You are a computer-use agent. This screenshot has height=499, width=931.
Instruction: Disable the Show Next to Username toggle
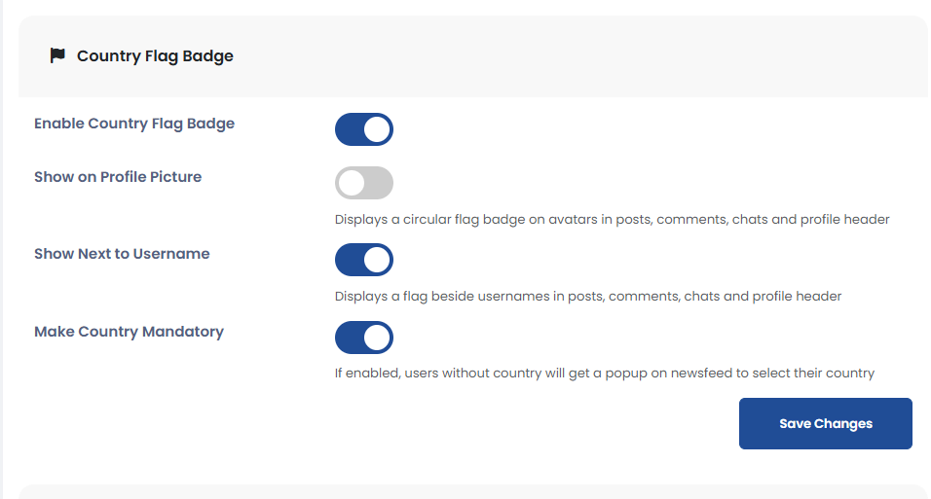tap(364, 260)
